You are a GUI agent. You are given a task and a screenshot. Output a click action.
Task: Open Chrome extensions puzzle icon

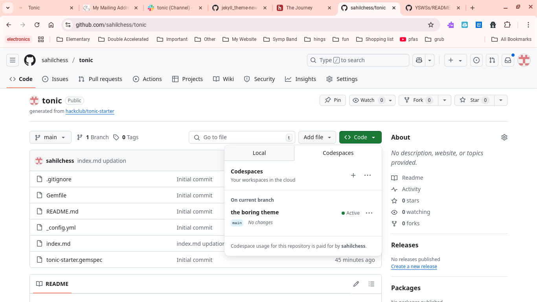pyautogui.click(x=507, y=25)
